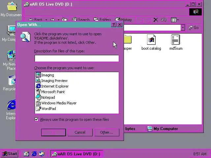Click the blank OK button left of Cancel
Image resolution: width=211 pixels, height=158 pixels.
[x=53, y=132]
